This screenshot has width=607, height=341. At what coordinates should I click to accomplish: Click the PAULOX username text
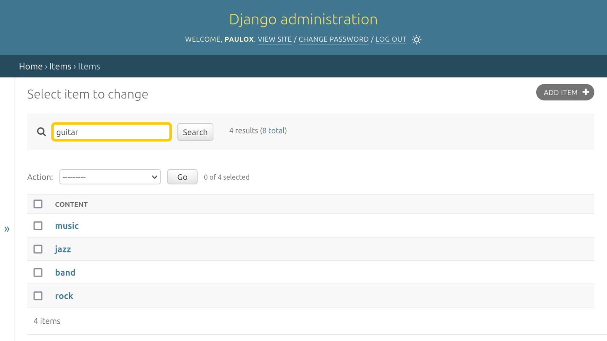tap(239, 39)
